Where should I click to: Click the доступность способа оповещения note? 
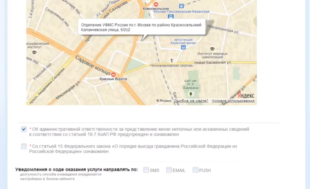(61, 177)
